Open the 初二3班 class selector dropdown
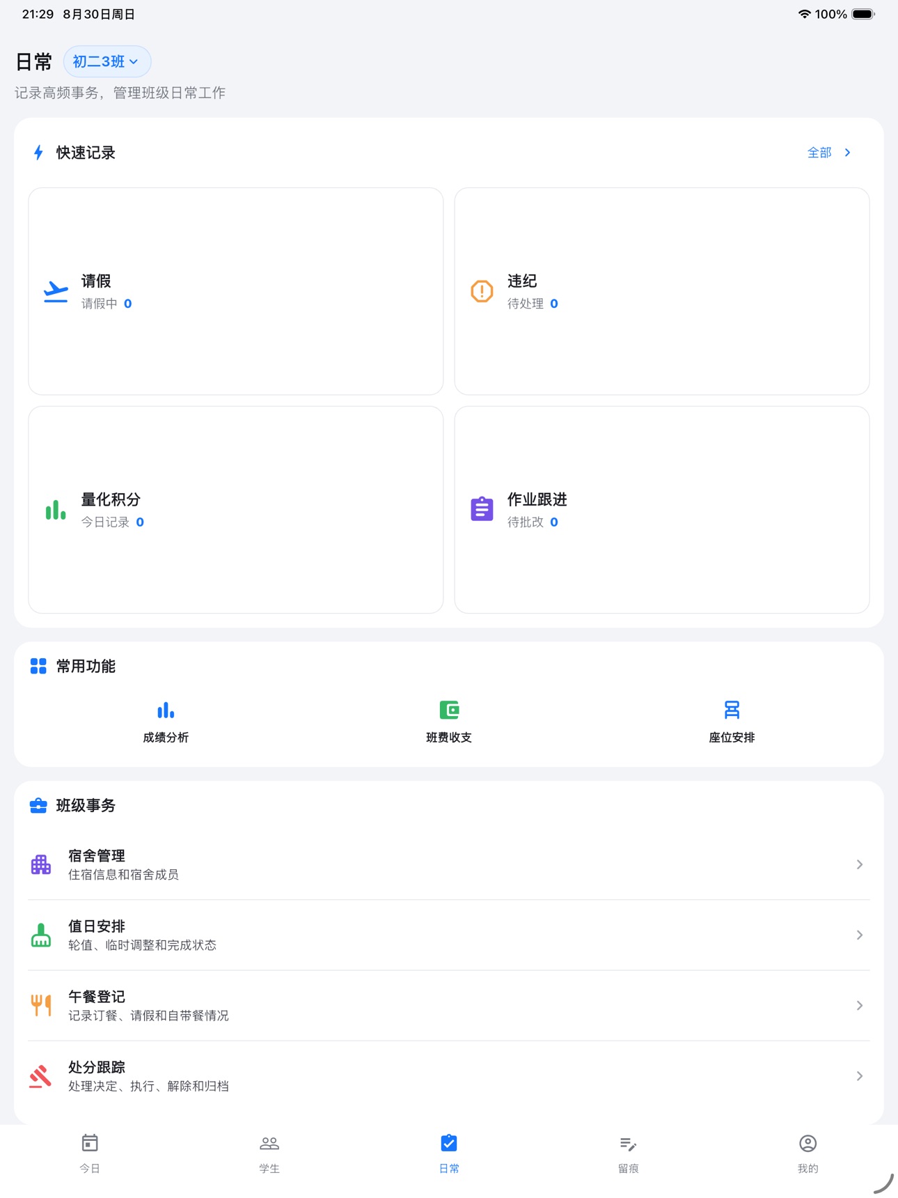 (x=107, y=62)
